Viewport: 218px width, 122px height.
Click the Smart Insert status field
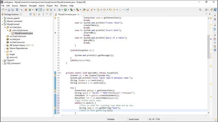coord(134,119)
